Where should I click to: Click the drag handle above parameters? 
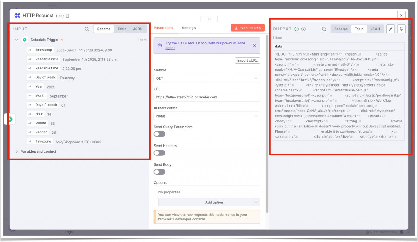point(209,19)
